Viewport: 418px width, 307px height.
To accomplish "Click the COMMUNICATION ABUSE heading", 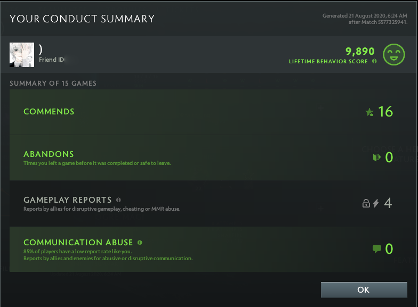I will 78,243.
